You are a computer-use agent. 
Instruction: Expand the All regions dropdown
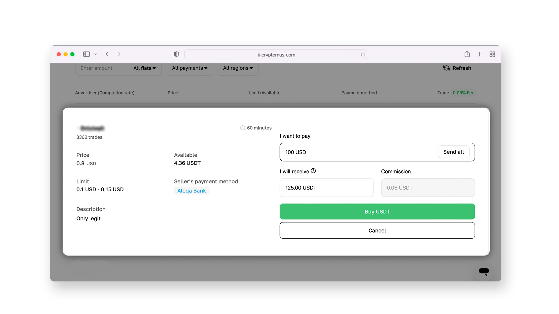pos(238,68)
